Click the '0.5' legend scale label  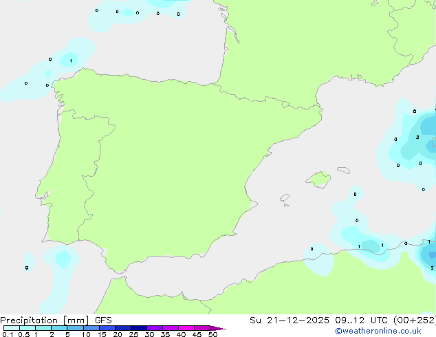[24, 334]
